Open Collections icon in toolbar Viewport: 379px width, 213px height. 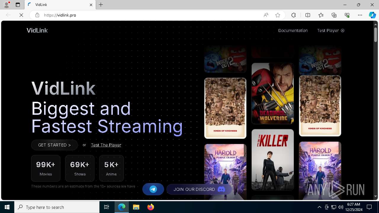[334, 15]
